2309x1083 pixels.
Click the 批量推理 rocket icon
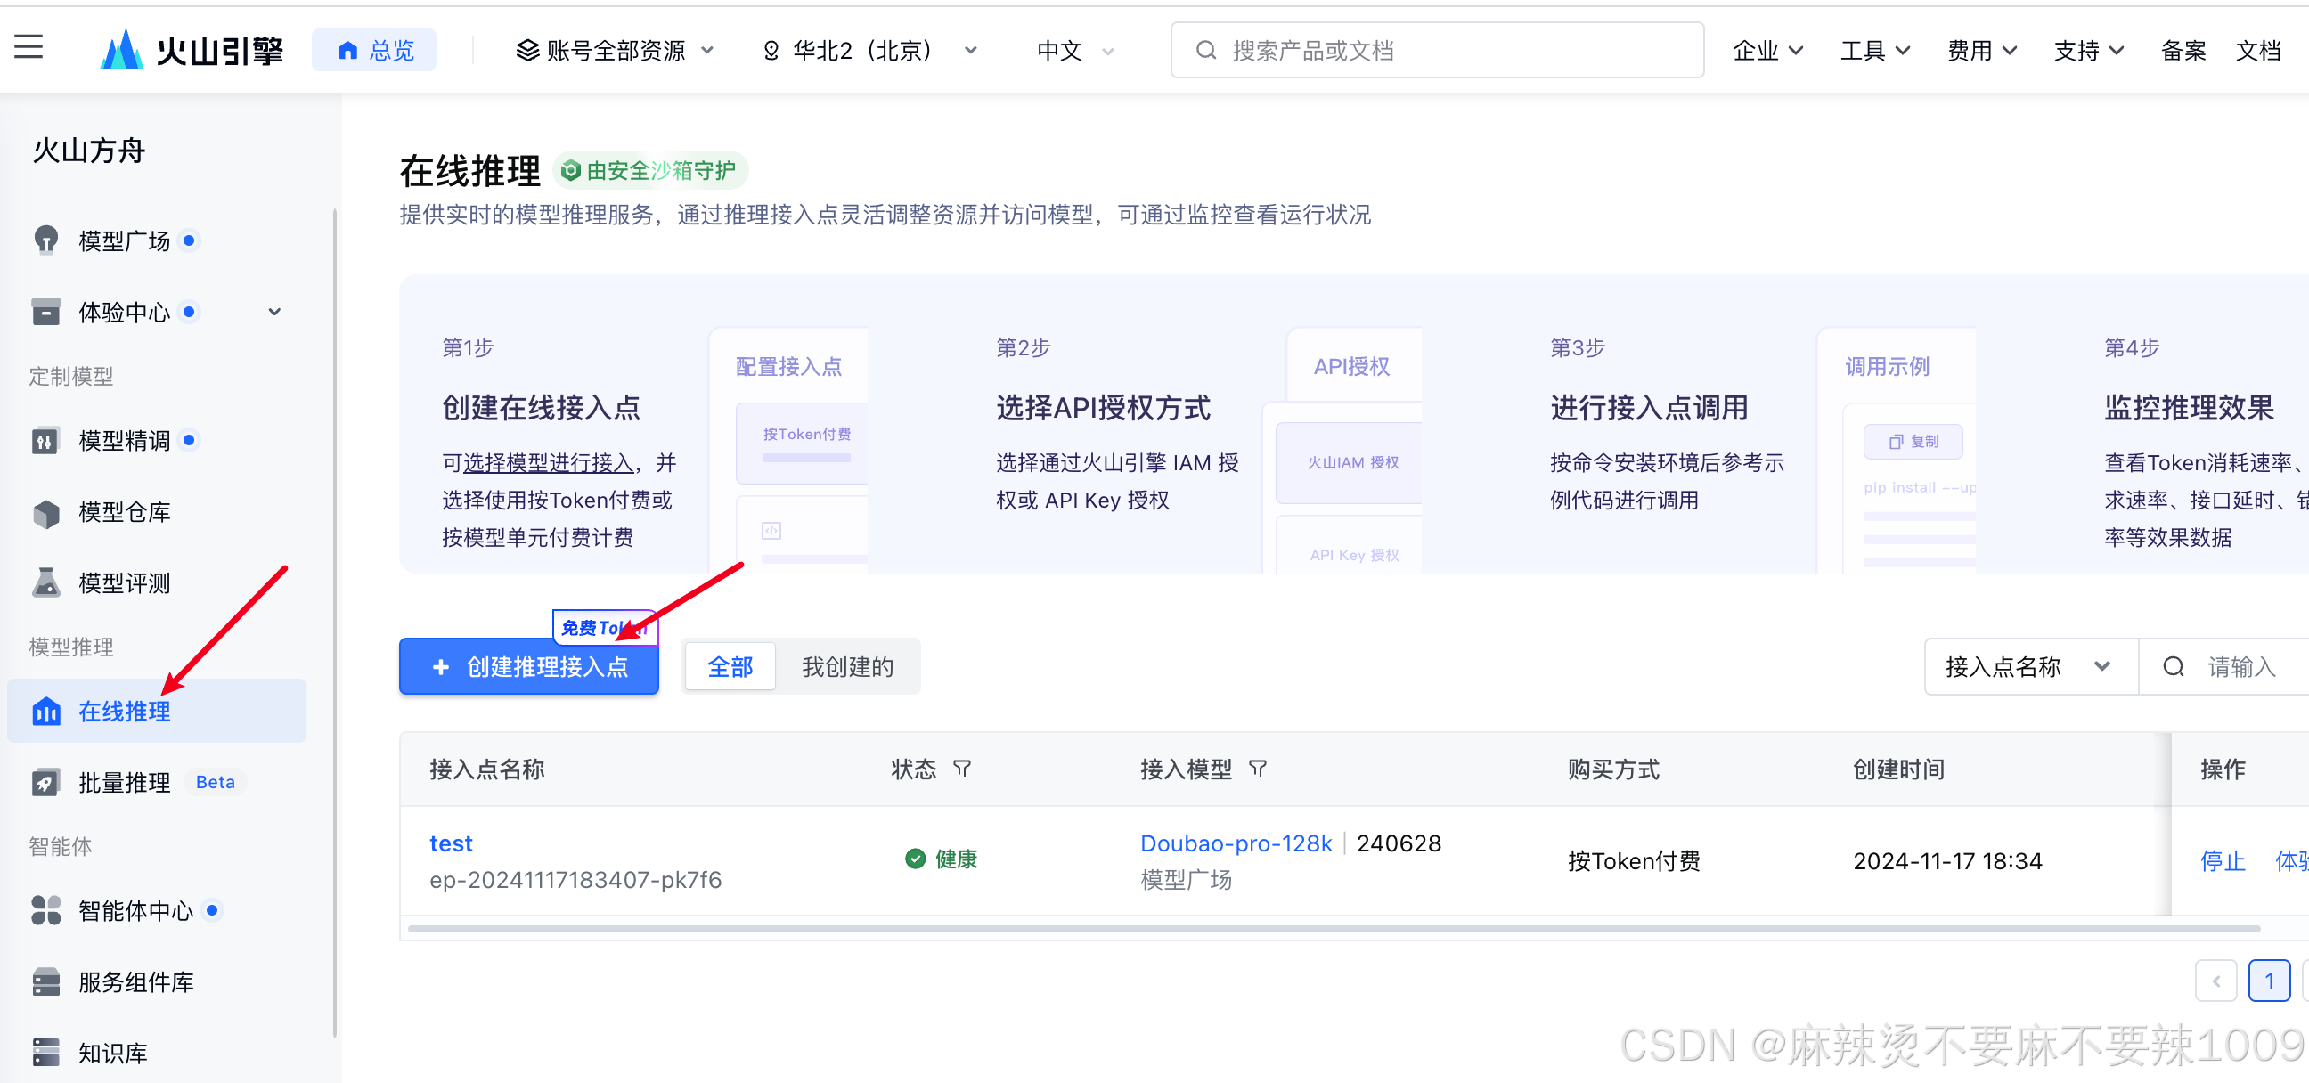45,783
